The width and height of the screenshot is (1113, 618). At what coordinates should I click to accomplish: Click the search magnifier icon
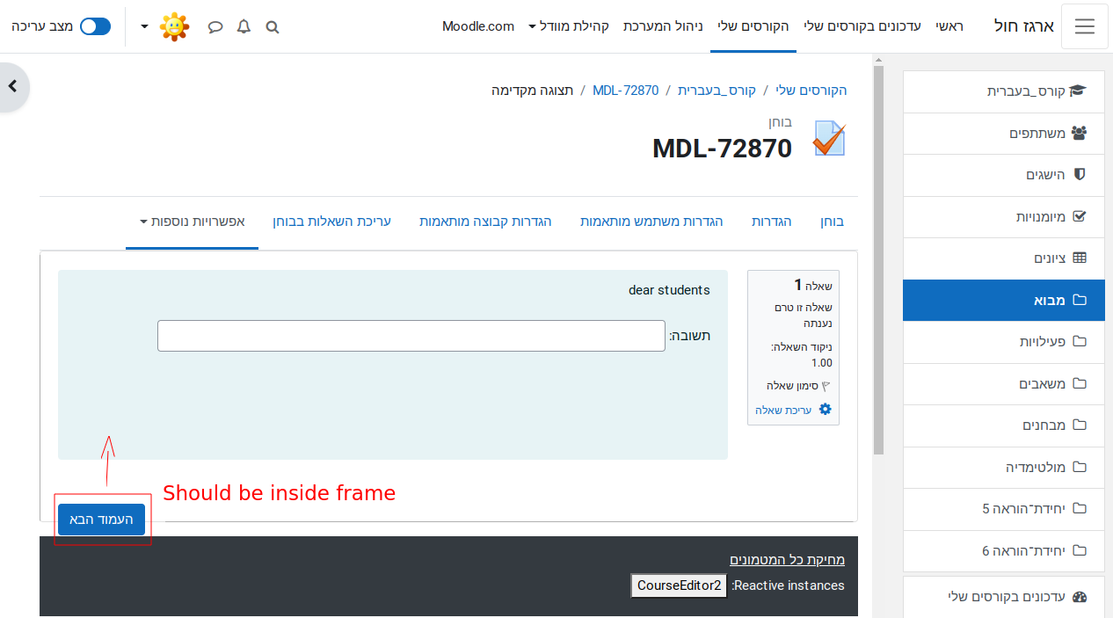(273, 26)
